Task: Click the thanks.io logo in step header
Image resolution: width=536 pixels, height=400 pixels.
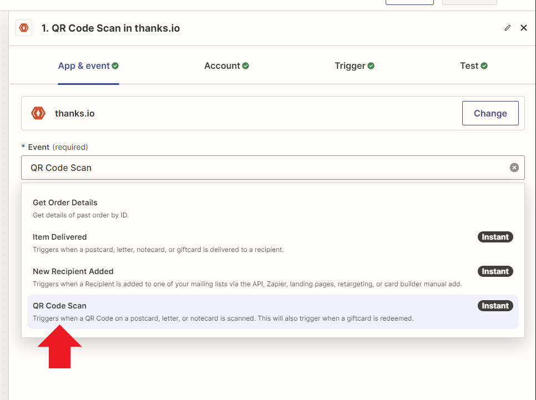Action: [x=24, y=28]
